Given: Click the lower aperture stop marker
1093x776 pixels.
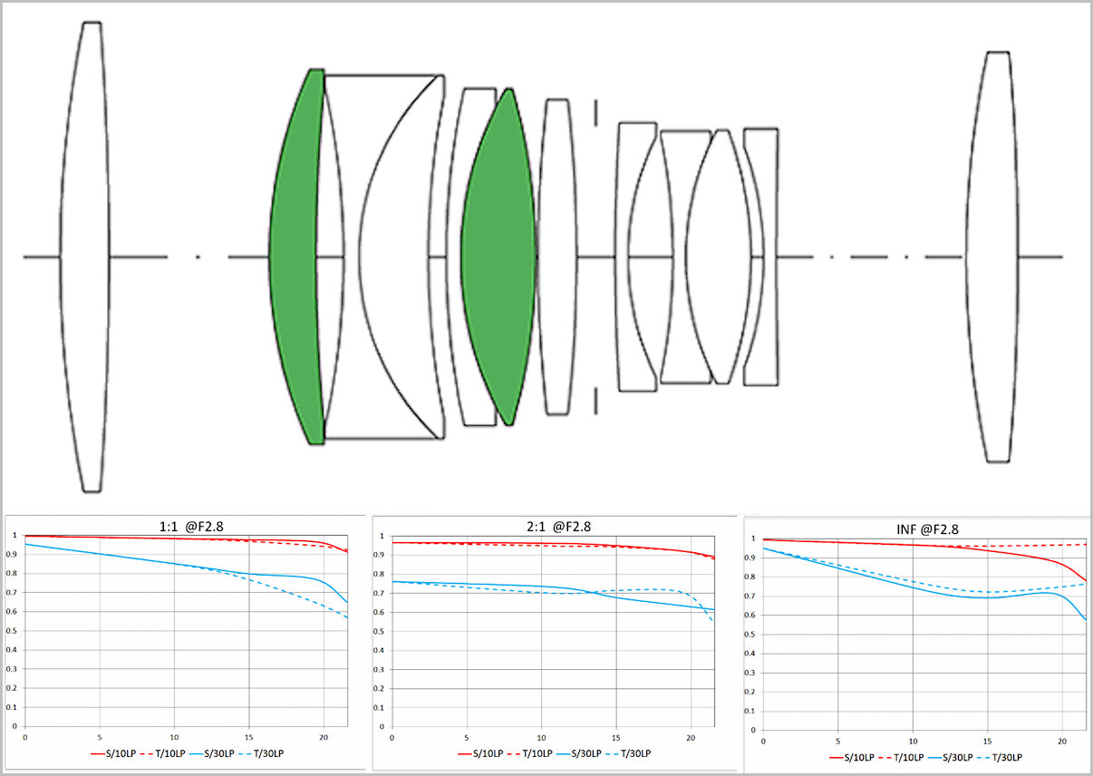Looking at the screenshot, I should click(x=595, y=401).
